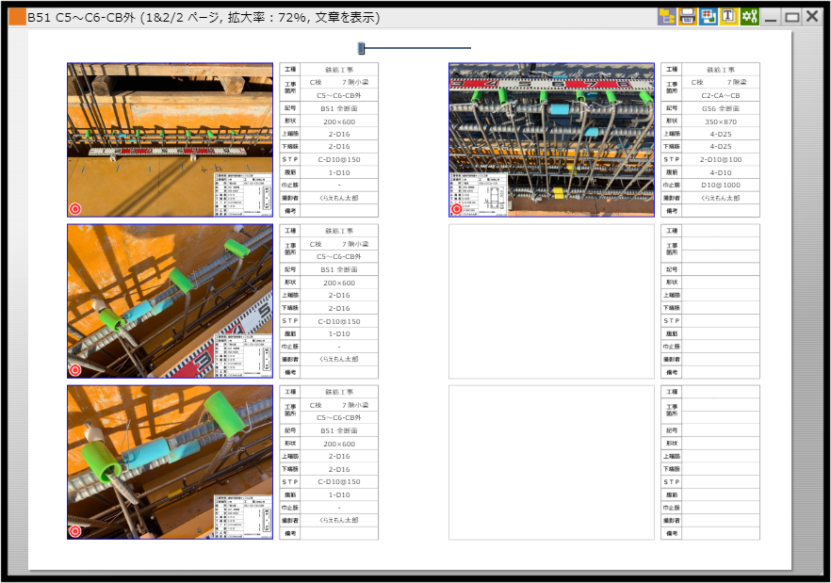
Task: Click '4-D25' in the 下端筋 row
Action: 720,146
